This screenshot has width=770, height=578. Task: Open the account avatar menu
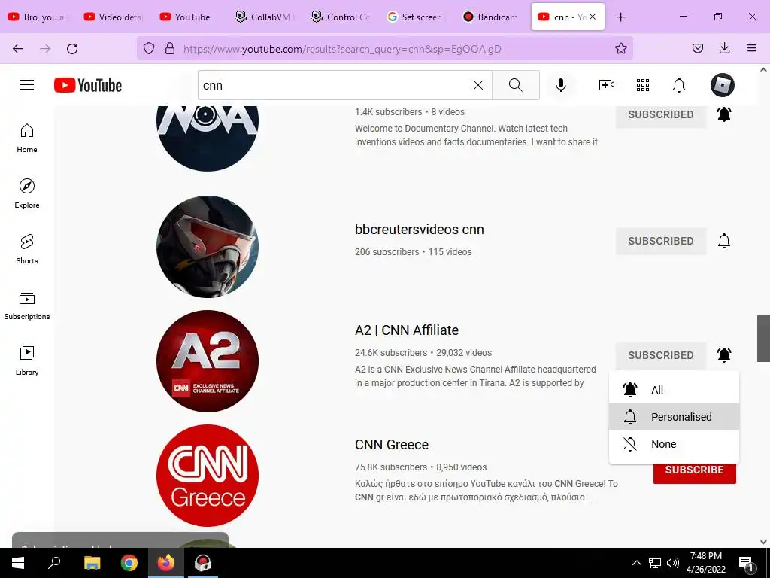[723, 85]
